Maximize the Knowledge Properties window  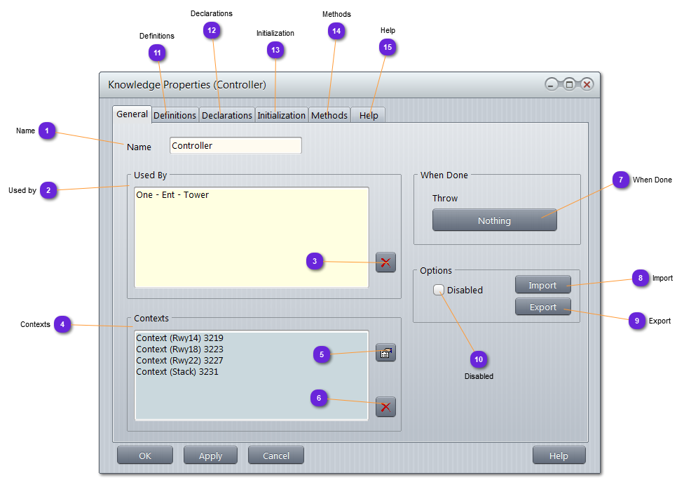pyautogui.click(x=569, y=84)
